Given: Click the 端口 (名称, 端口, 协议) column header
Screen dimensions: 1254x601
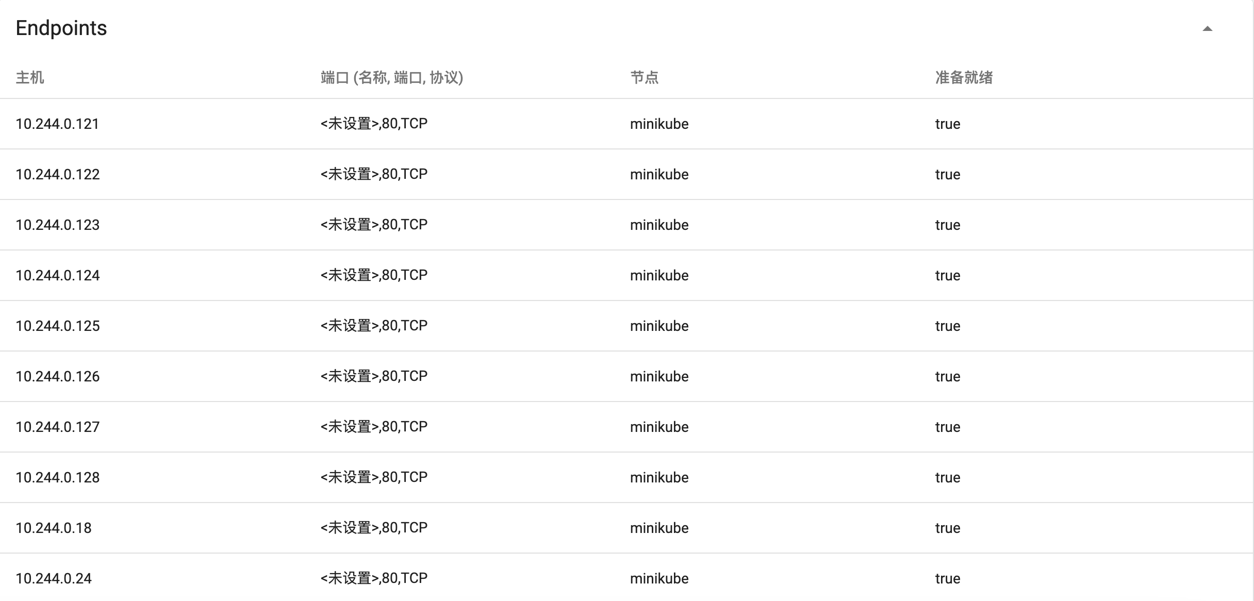Looking at the screenshot, I should (x=392, y=78).
